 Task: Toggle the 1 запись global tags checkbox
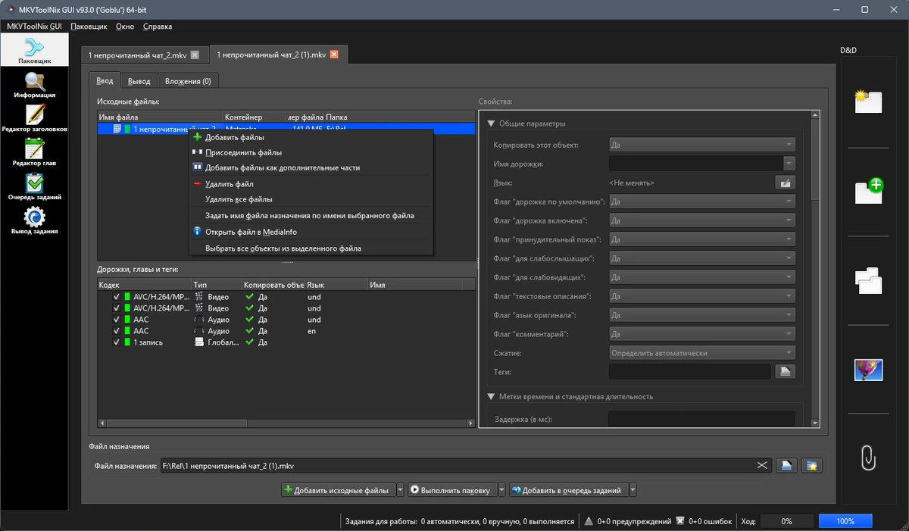[117, 342]
